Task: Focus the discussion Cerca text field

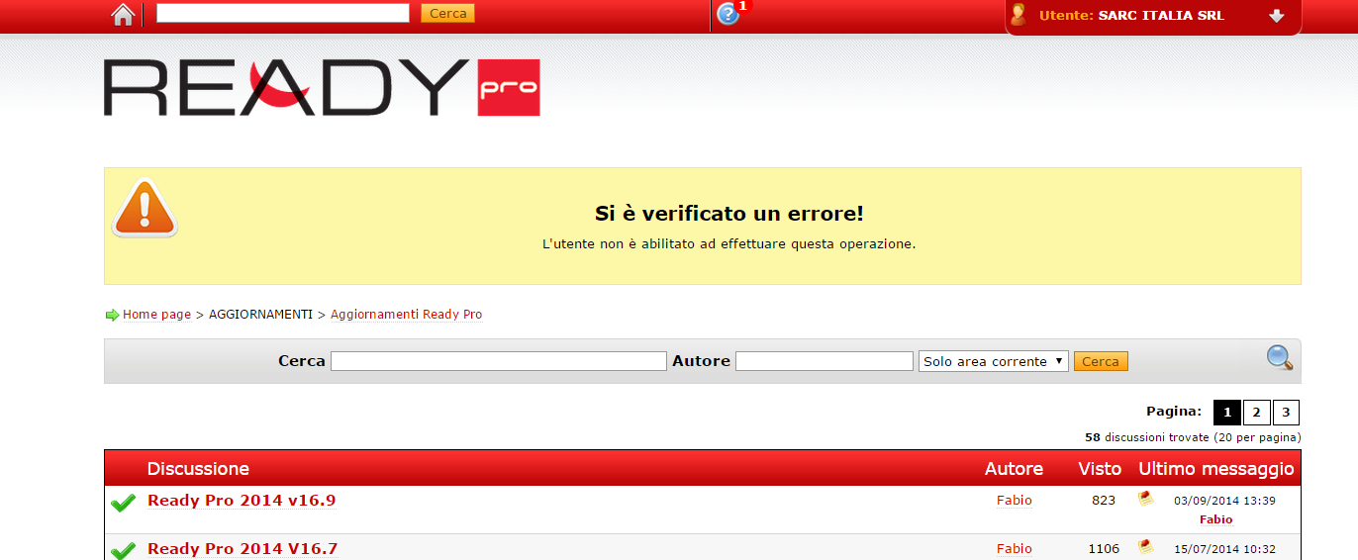Action: point(499,361)
